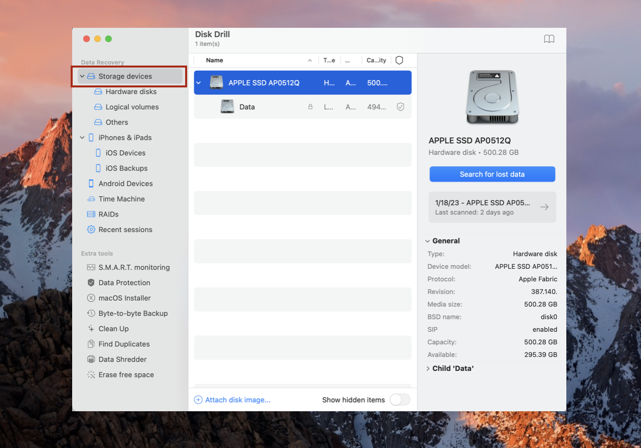
Task: Click the Logical volumes icon in sidebar
Action: tap(98, 107)
